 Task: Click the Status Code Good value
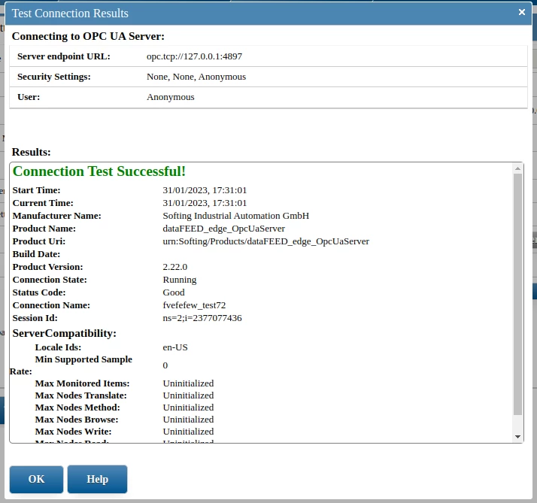[x=173, y=292]
